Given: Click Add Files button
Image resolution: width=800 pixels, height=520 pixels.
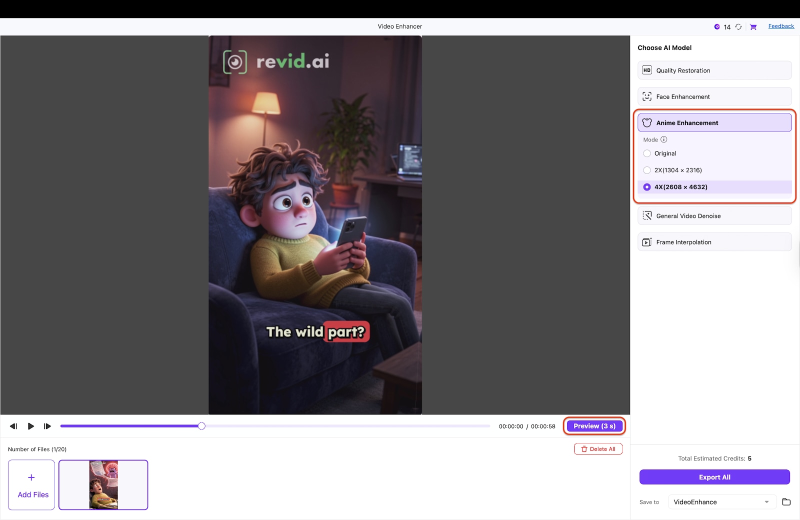Looking at the screenshot, I should click(x=31, y=485).
